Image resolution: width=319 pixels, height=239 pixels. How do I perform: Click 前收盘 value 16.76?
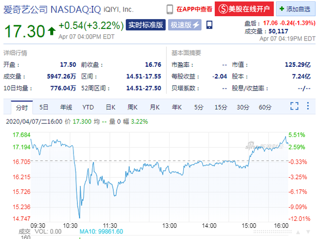(153, 65)
